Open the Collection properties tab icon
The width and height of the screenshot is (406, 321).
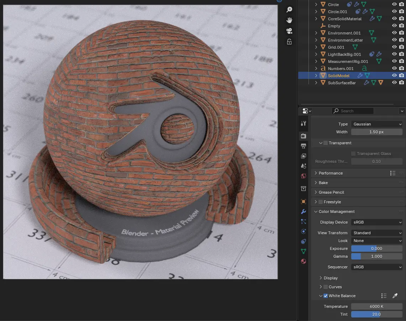tap(304, 188)
